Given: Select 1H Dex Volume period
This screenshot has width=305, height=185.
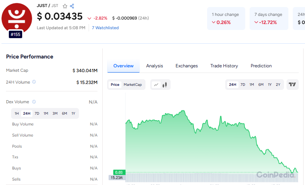Looking at the screenshot, I should tap(17, 114).
